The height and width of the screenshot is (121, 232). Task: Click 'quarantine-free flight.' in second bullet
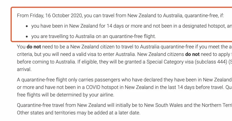coord(132,36)
